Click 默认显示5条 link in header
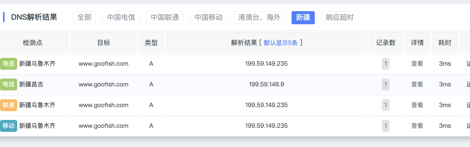The width and height of the screenshot is (470, 147). coord(281,43)
